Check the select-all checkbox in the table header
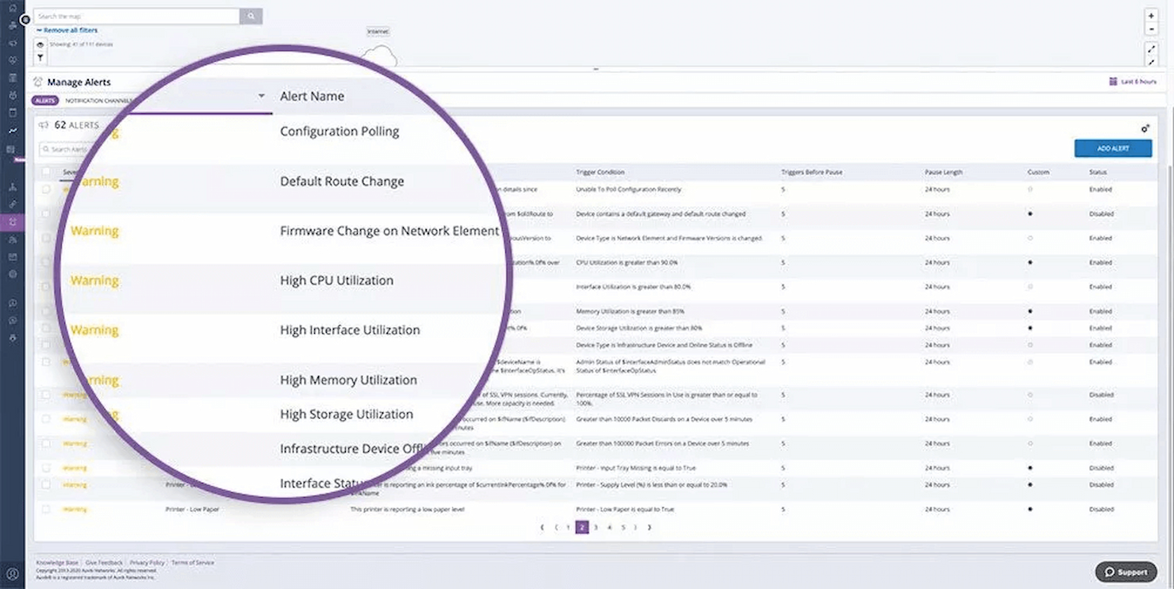1174x589 pixels. [45, 172]
